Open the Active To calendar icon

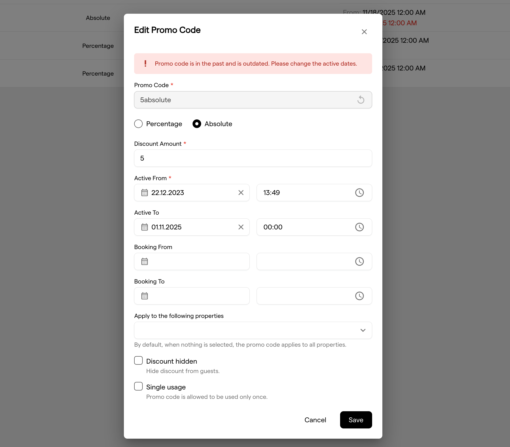coord(145,227)
